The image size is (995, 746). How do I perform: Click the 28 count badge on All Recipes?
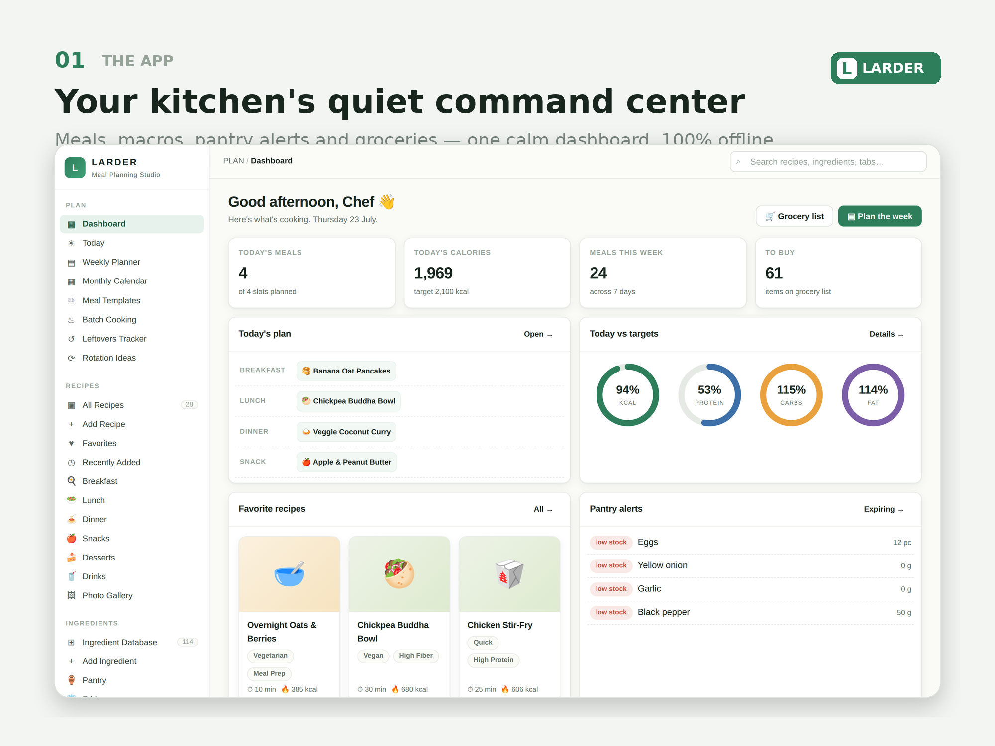[189, 405]
